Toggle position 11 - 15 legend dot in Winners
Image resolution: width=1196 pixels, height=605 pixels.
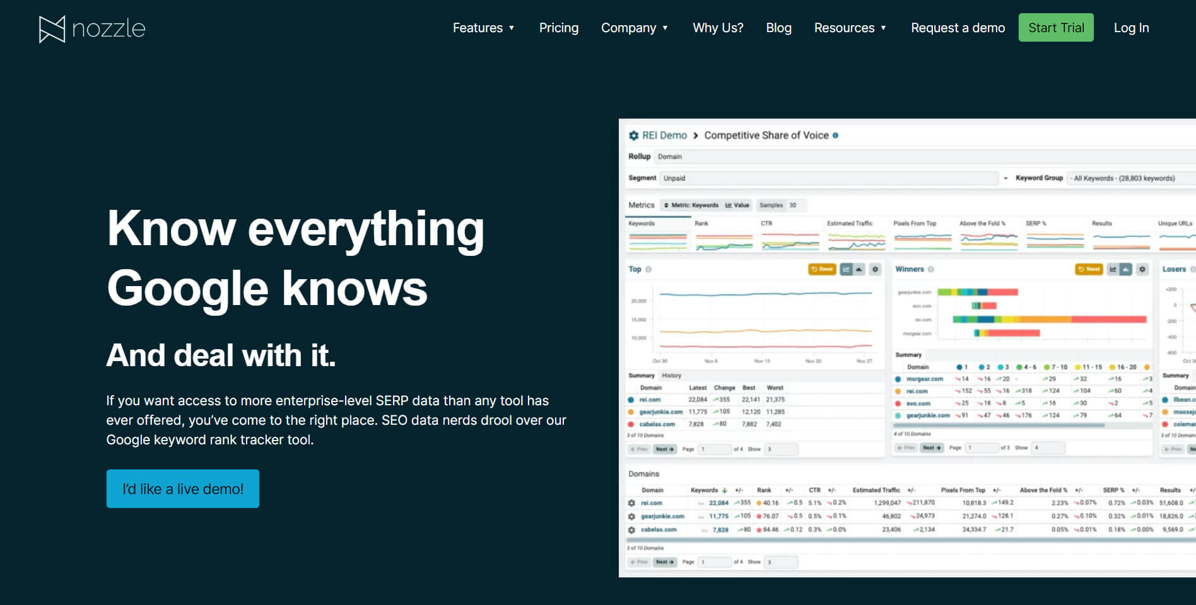click(x=1077, y=367)
